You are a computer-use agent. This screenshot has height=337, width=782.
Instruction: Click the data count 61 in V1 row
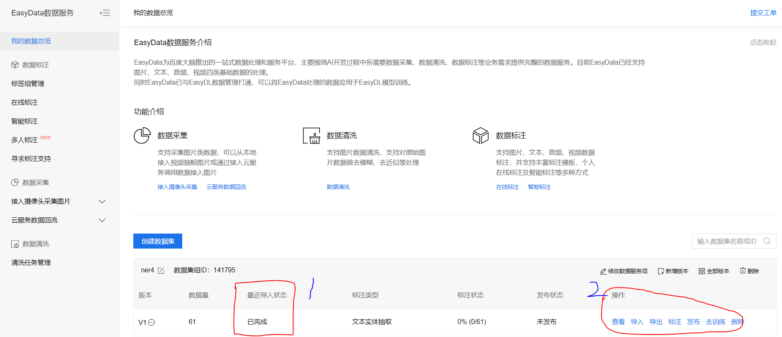pyautogui.click(x=192, y=322)
